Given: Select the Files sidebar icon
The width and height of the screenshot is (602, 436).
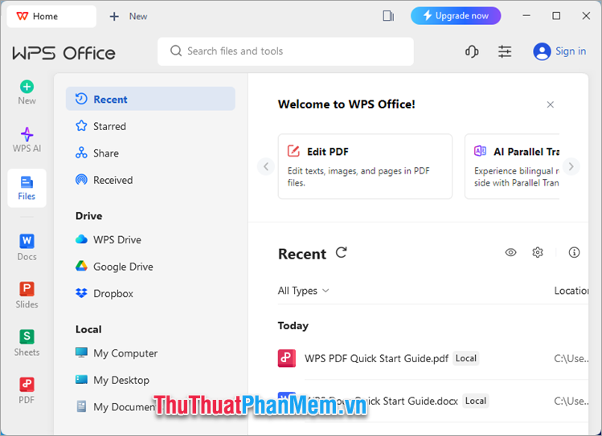Looking at the screenshot, I should (x=27, y=188).
